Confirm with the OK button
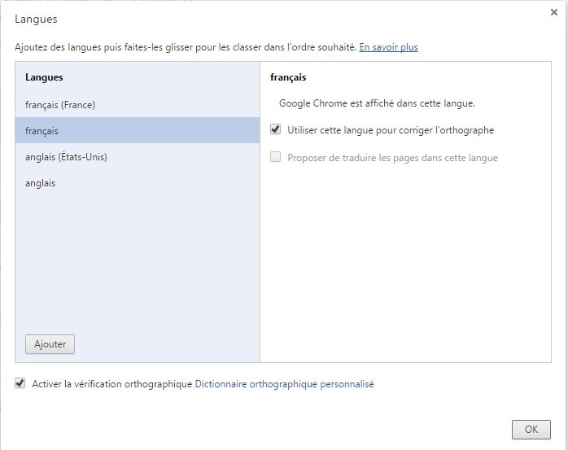 (531, 429)
